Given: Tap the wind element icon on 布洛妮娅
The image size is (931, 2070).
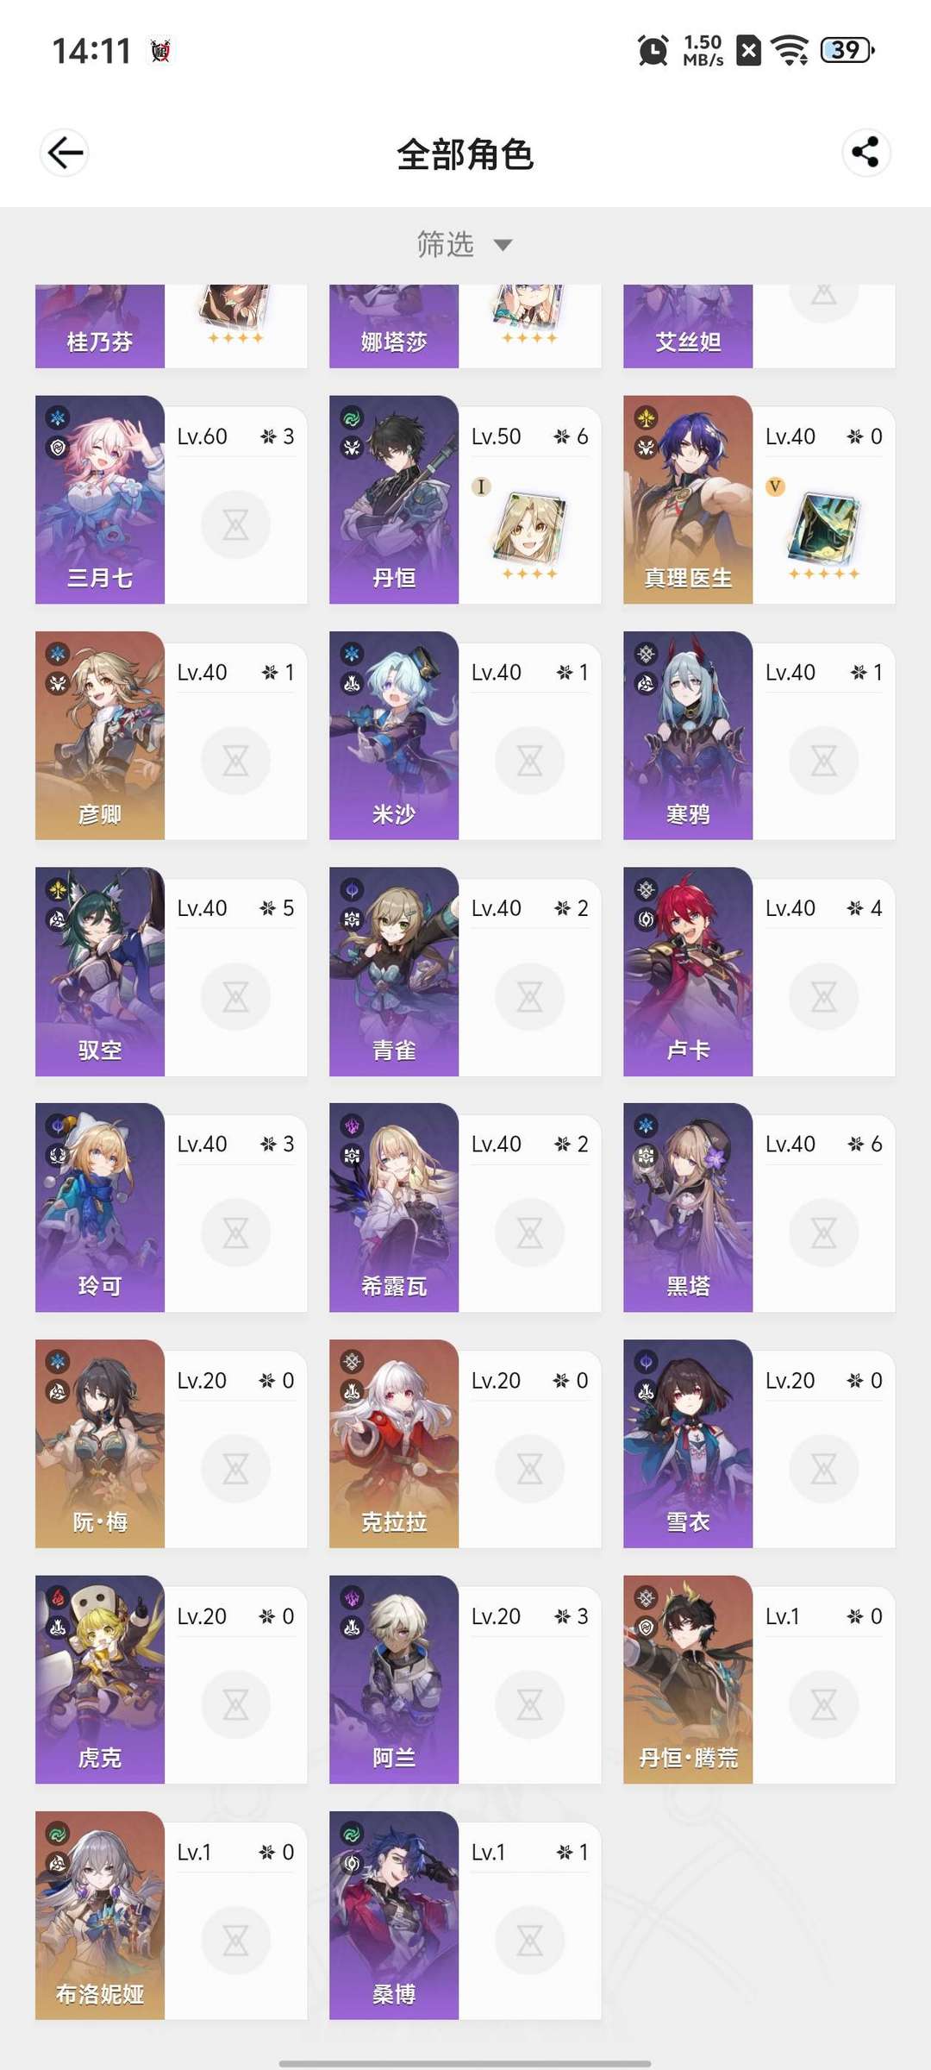Looking at the screenshot, I should click(x=58, y=1834).
